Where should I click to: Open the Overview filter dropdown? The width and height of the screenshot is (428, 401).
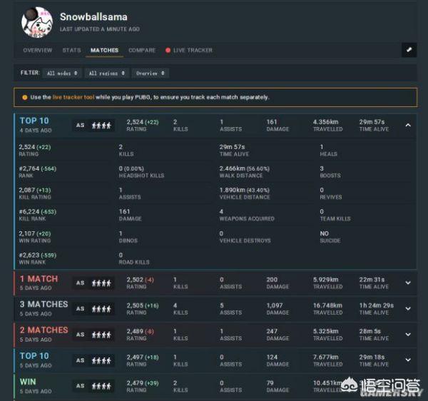[150, 73]
